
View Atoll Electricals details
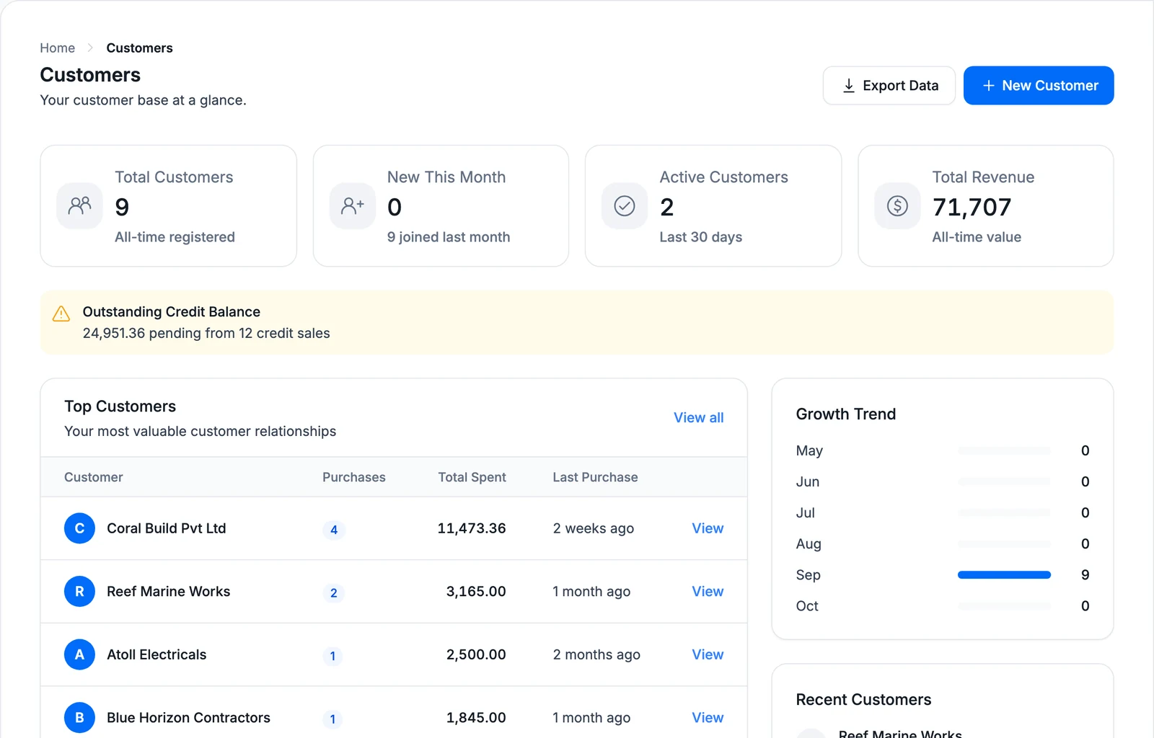(708, 654)
